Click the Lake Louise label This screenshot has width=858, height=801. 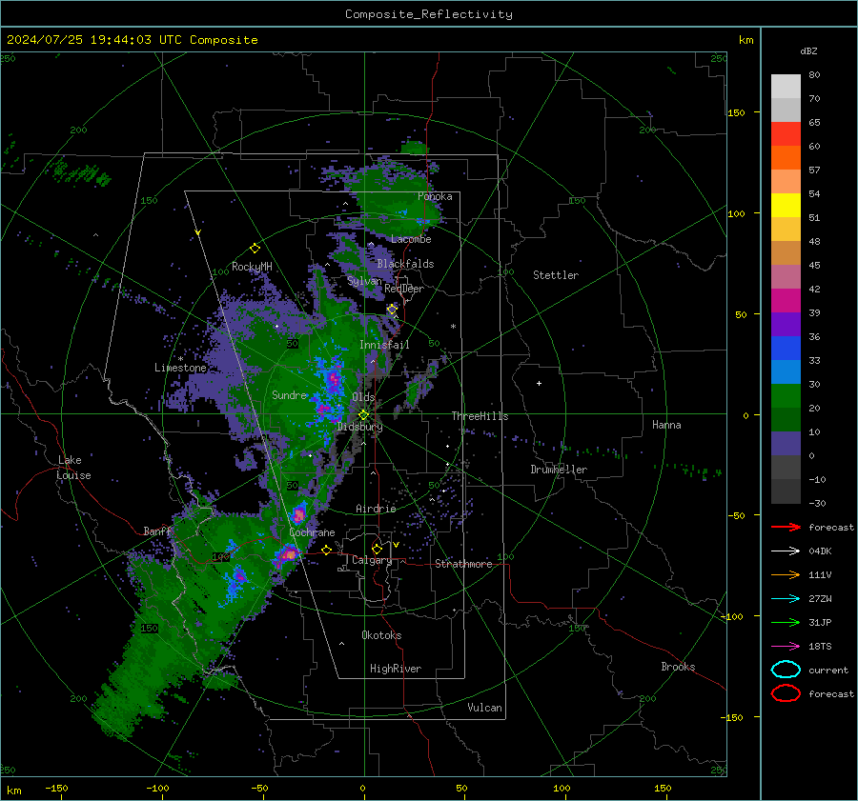tap(73, 468)
